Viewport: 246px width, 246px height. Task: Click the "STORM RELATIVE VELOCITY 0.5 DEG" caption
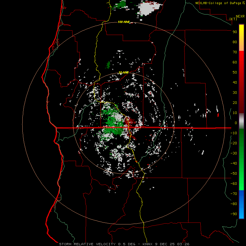[97, 244]
